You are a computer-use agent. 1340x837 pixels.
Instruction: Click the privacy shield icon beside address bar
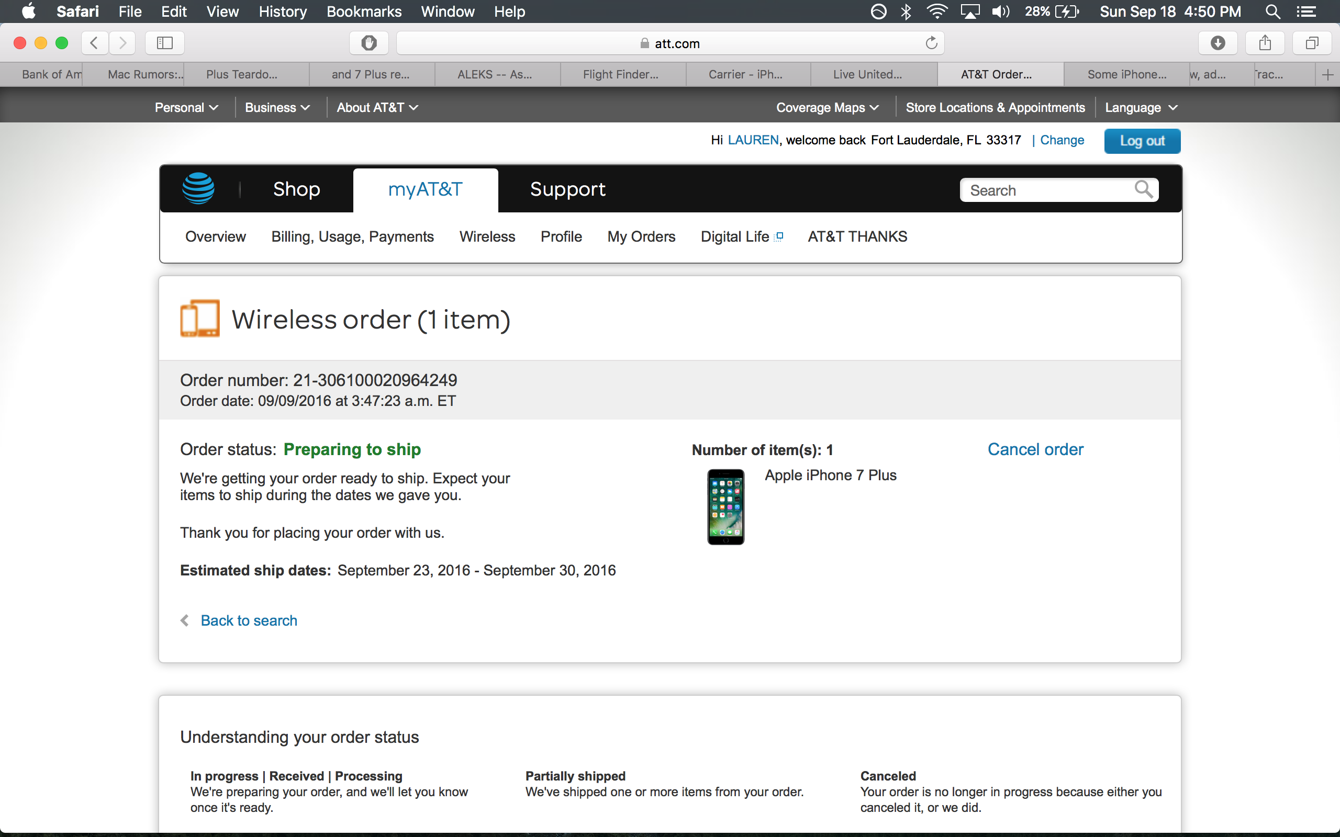point(369,43)
